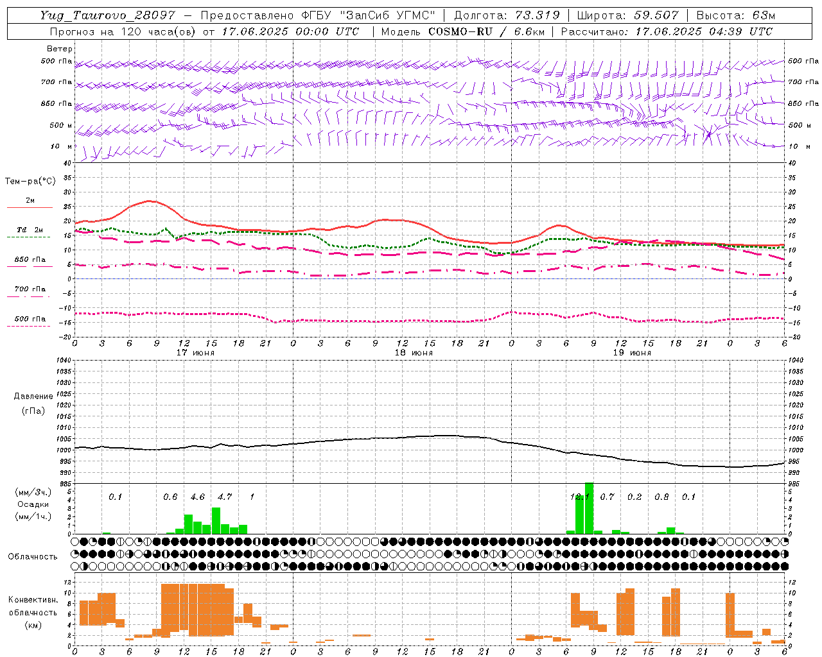The width and height of the screenshot is (822, 657).
Task: Click the Широта: 59.507 value
Action: pyautogui.click(x=628, y=15)
